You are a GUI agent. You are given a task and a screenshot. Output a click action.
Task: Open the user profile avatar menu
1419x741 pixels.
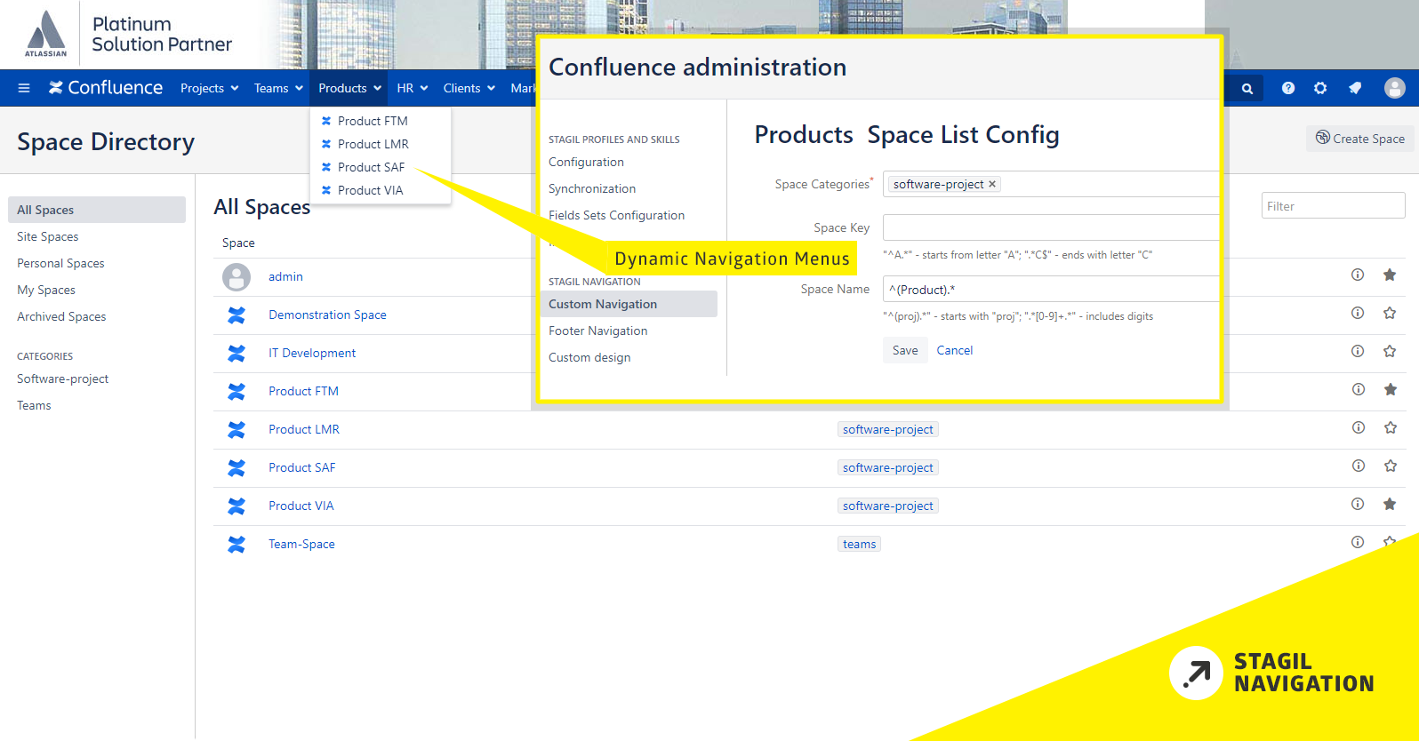click(x=1394, y=88)
